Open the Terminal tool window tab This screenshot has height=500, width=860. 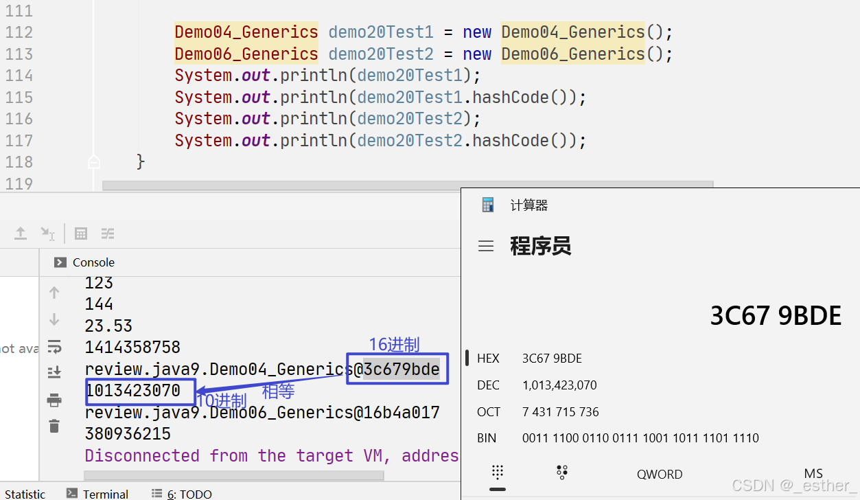click(97, 494)
